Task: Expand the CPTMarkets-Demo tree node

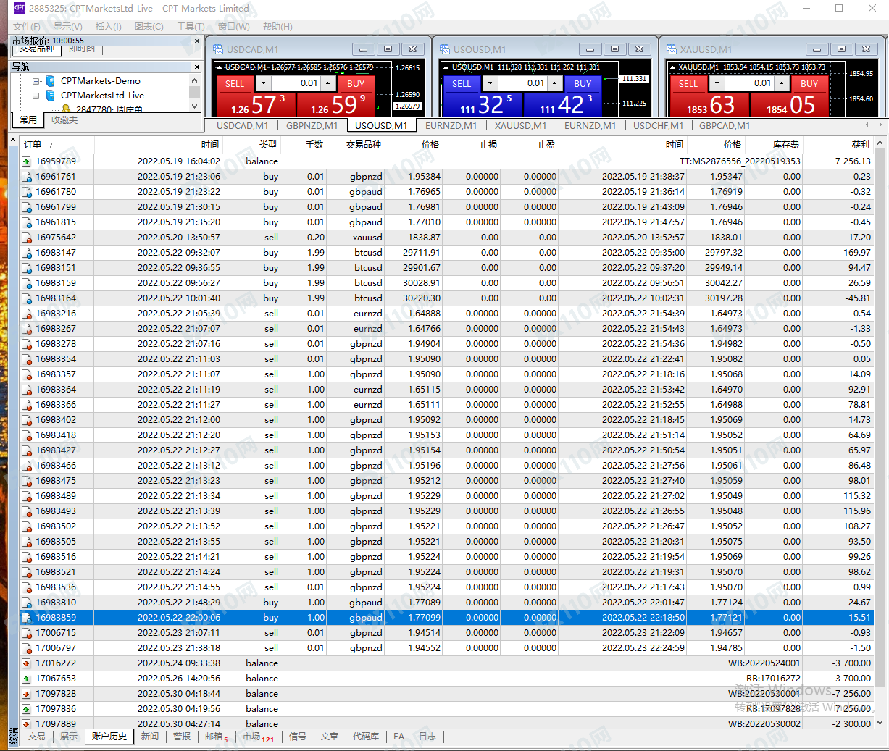Action: click(36, 81)
